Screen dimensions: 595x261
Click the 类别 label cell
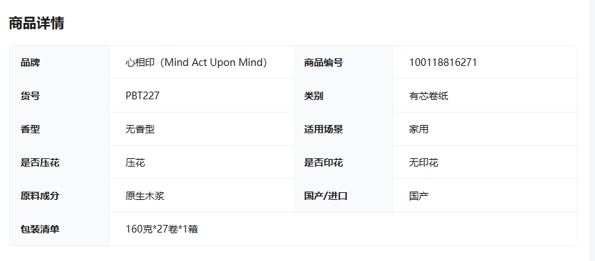[x=343, y=96]
